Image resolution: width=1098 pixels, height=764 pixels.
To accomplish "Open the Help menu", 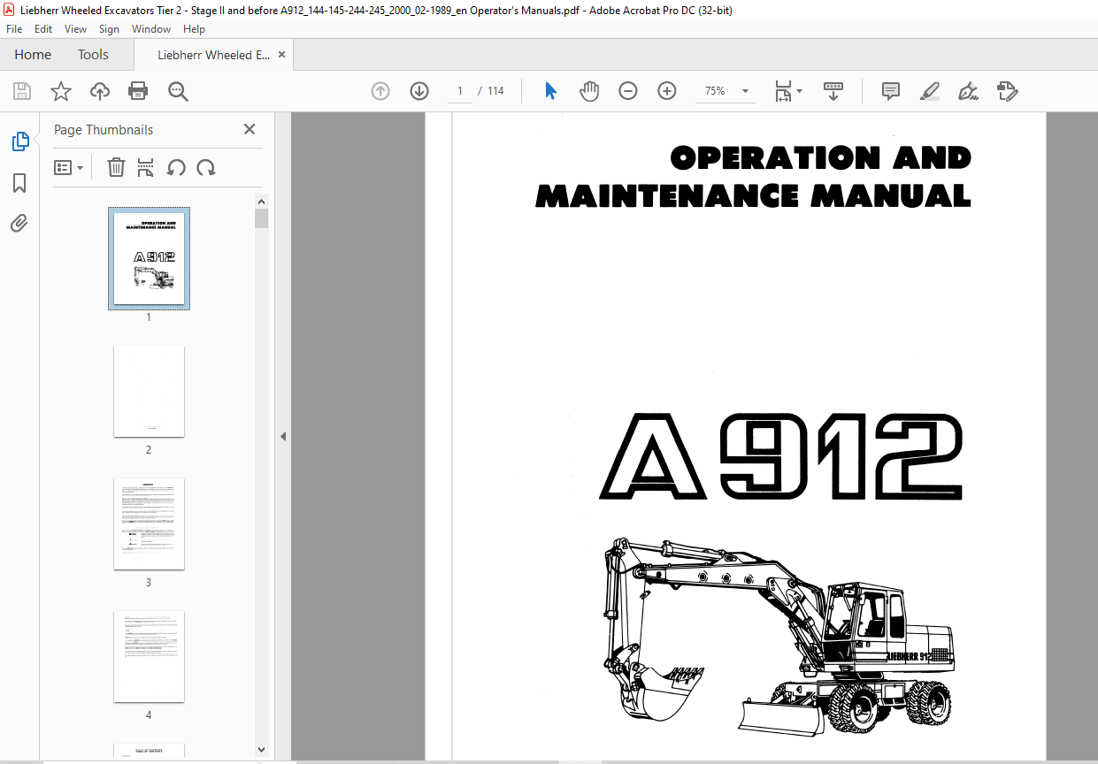I will (x=194, y=29).
